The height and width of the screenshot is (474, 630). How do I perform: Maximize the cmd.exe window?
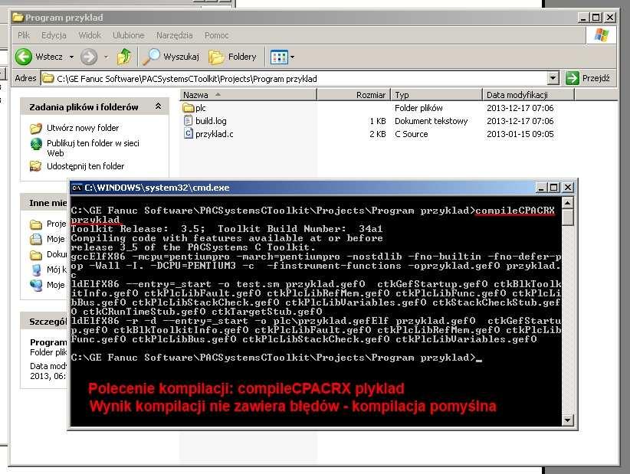[554, 188]
